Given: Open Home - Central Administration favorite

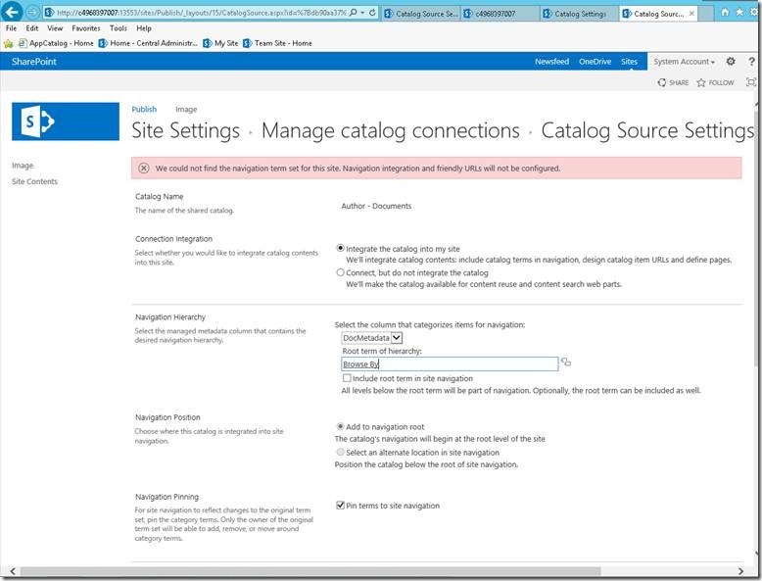Looking at the screenshot, I should click(x=148, y=43).
